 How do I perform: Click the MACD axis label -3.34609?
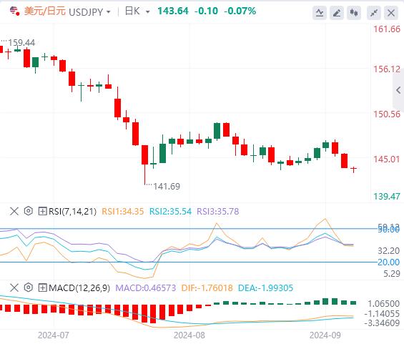click(x=382, y=323)
